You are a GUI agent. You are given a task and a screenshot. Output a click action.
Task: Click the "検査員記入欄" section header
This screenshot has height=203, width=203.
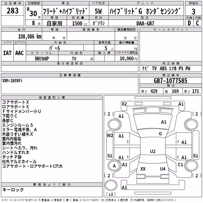pos(52,97)
